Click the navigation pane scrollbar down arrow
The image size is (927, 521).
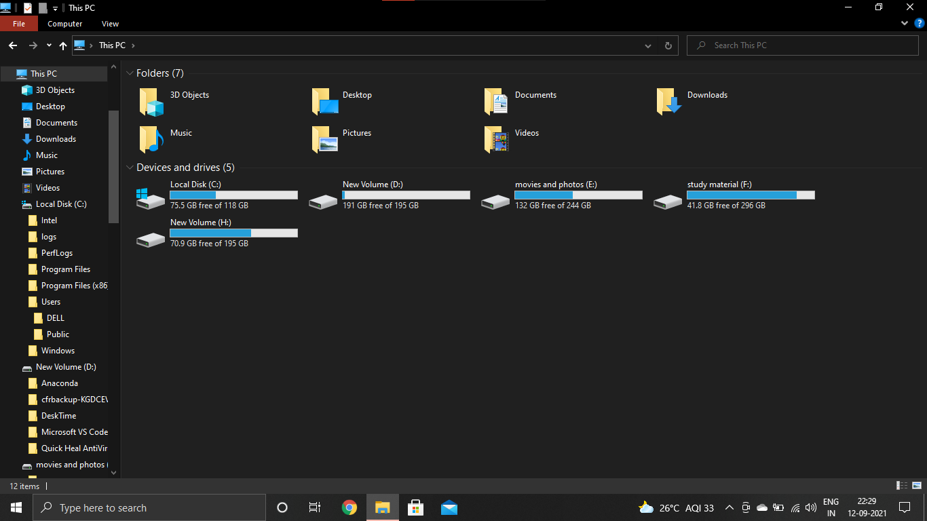[113, 472]
